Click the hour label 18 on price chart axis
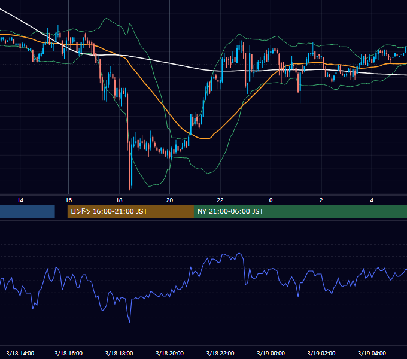Viewport: 407px width, 359px height. (x=119, y=200)
